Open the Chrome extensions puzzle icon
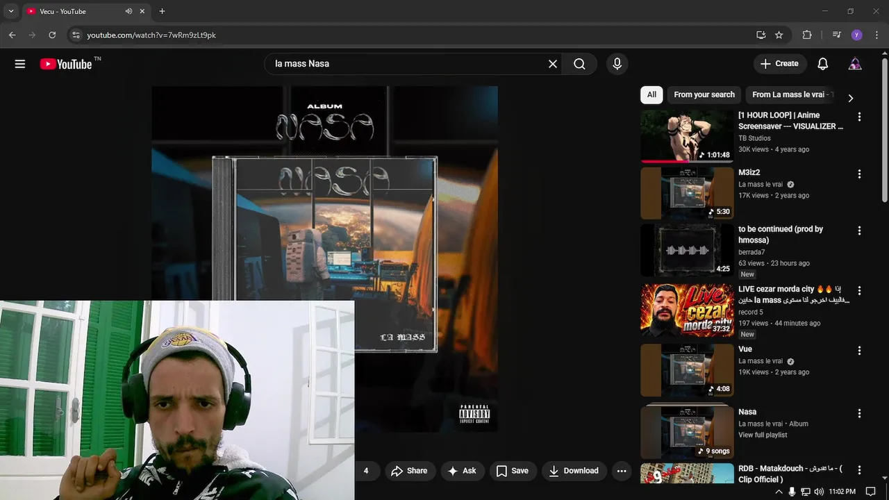This screenshot has width=889, height=500. pyautogui.click(x=806, y=35)
